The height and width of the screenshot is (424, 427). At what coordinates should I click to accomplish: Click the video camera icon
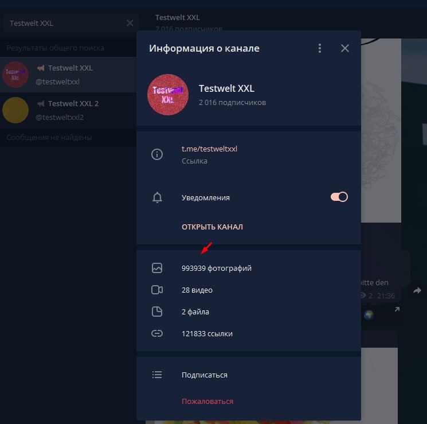[157, 290]
